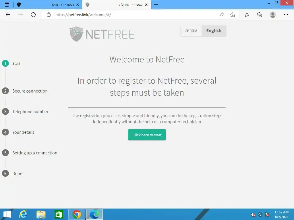Image resolution: width=294 pixels, height=220 pixels.
Task: Launch Internet Explorer from taskbar
Action: 23,214
